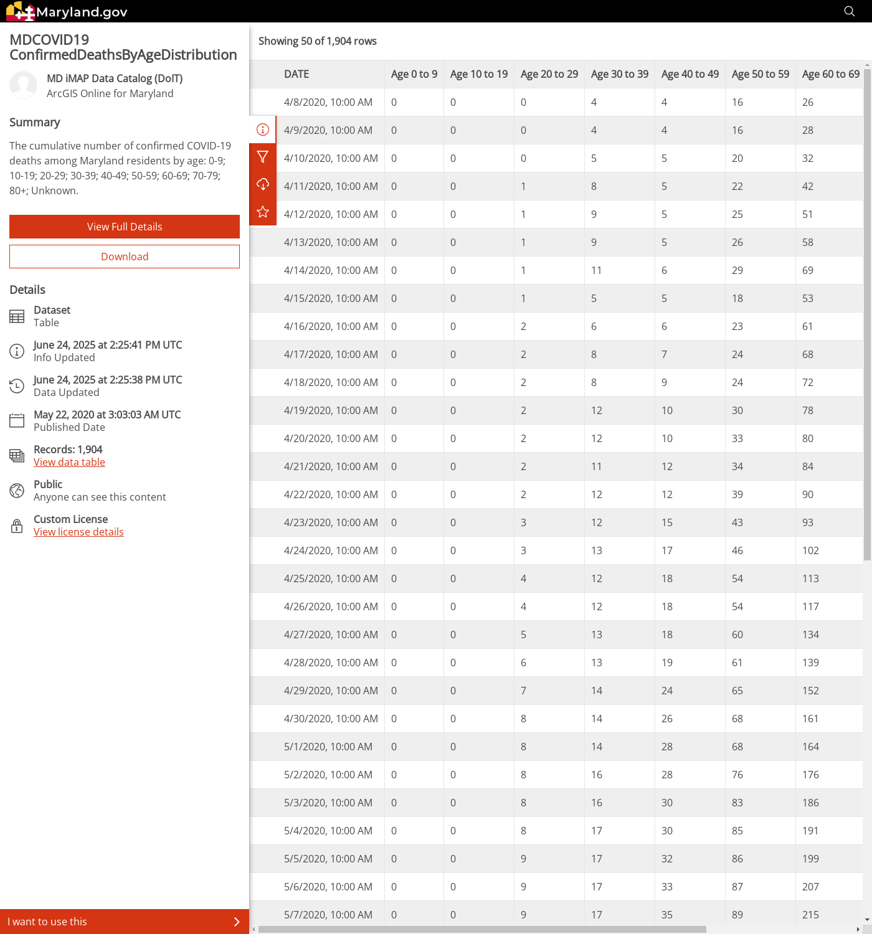Click the owner profile avatar
The image size is (872, 934).
(24, 85)
